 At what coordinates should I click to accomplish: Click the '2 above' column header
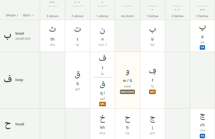click(x=78, y=10)
